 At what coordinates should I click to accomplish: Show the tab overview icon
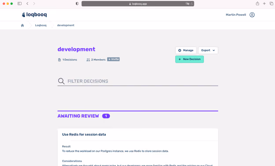pyautogui.click(x=271, y=4)
